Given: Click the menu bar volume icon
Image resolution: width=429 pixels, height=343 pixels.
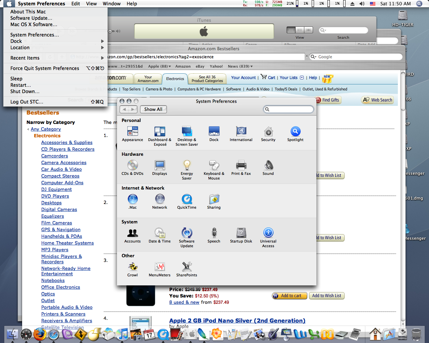Looking at the screenshot, I should click(x=362, y=4).
